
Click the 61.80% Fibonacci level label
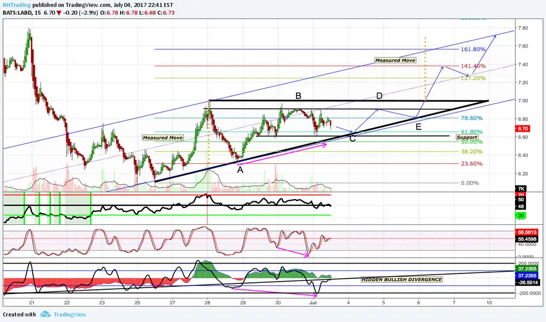click(472, 132)
